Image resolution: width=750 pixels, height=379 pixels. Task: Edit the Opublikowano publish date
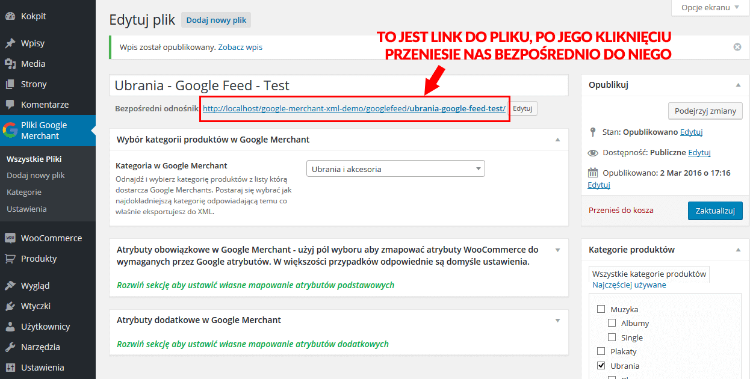[x=599, y=185]
